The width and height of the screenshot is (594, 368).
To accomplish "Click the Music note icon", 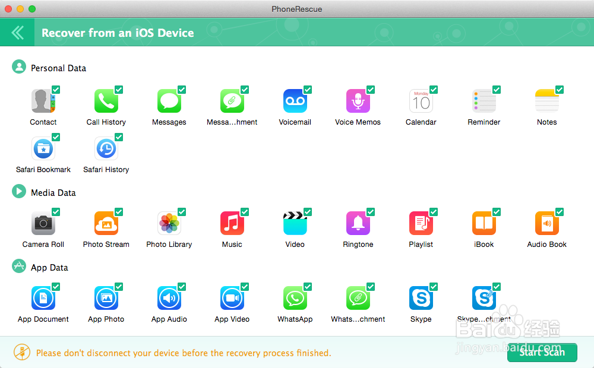I will [232, 223].
